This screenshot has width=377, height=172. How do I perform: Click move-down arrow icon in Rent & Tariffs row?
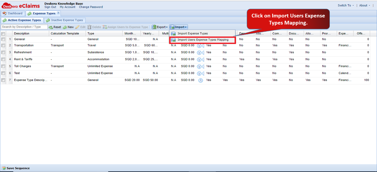pyautogui.click(x=199, y=59)
